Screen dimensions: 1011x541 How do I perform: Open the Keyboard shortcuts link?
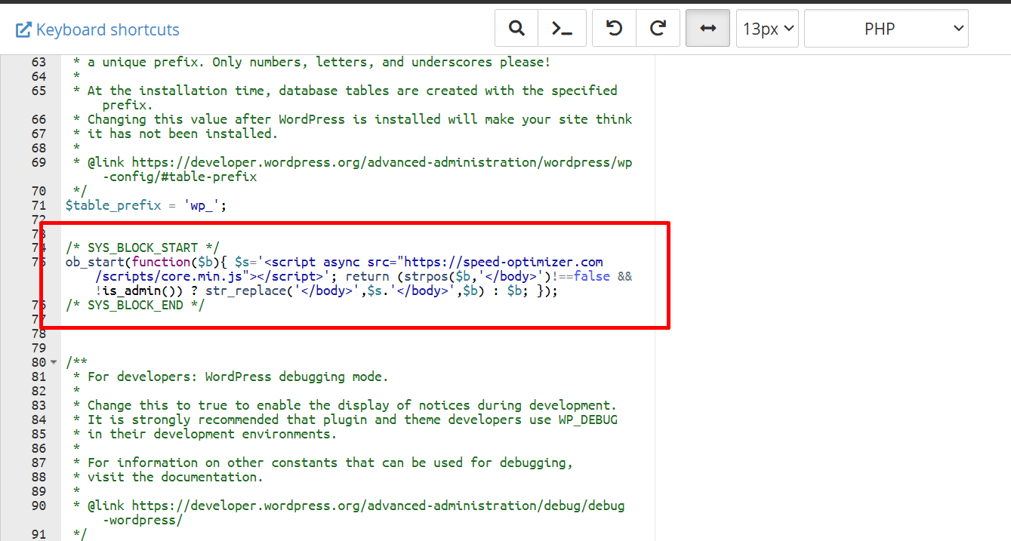(x=97, y=29)
